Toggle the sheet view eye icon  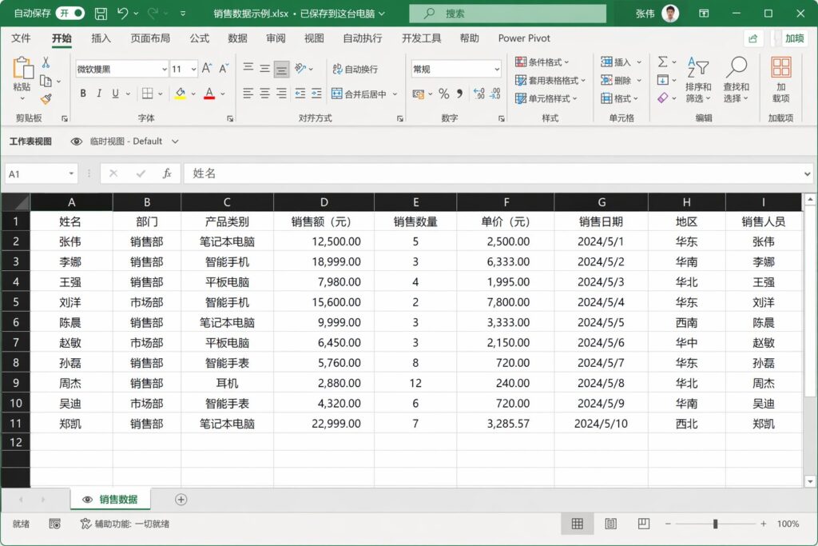pos(76,141)
